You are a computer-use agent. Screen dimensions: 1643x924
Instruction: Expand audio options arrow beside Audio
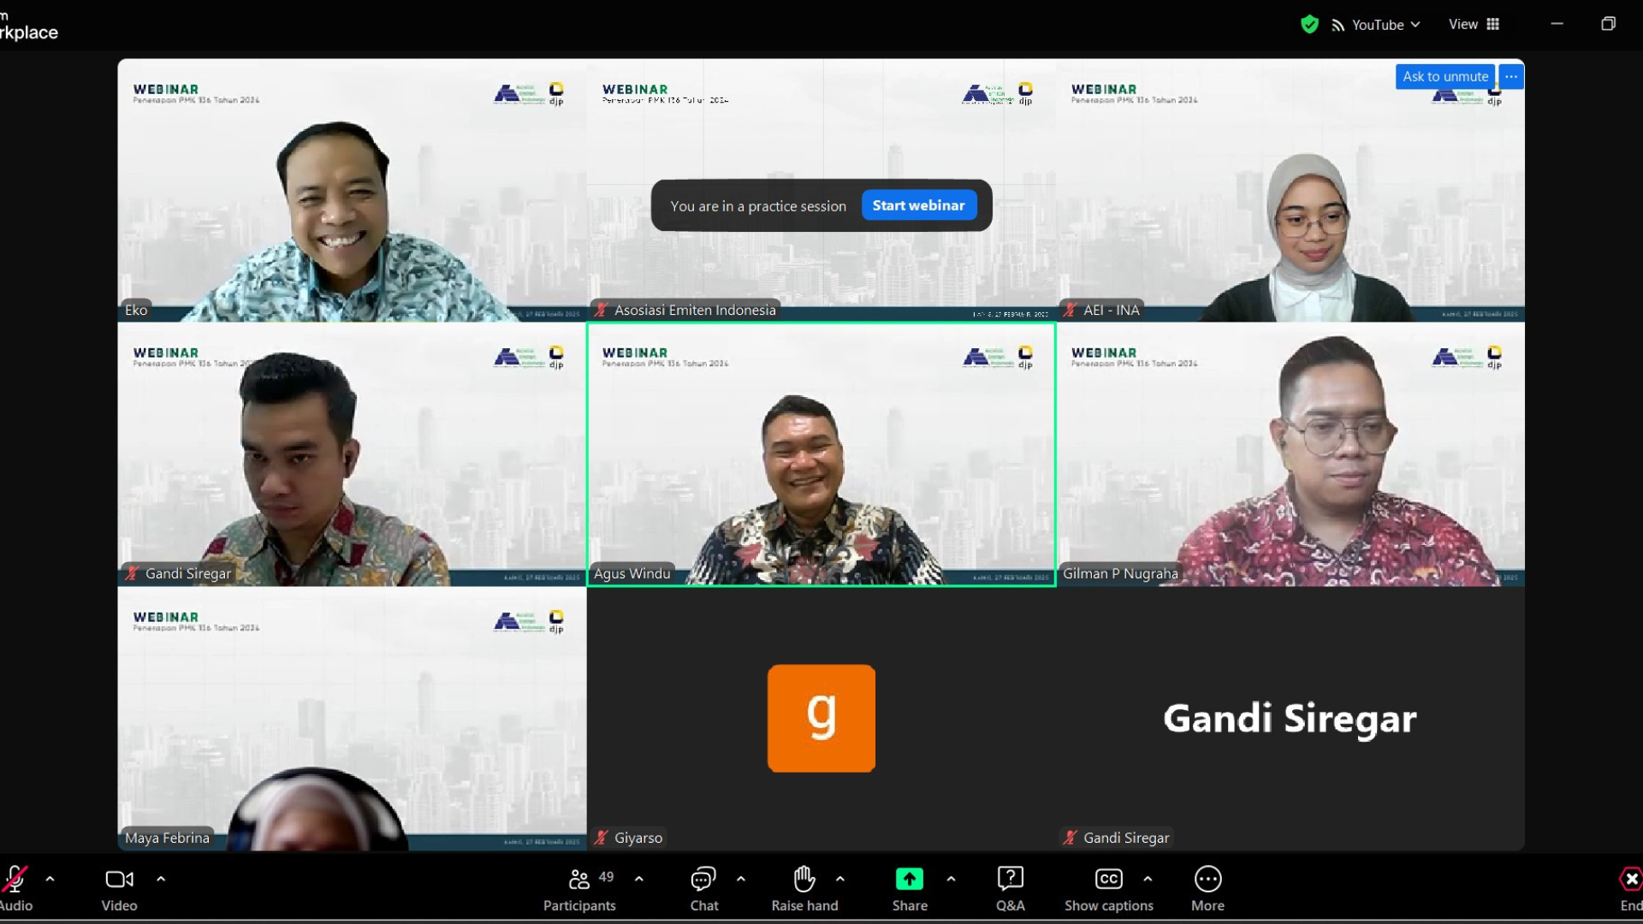[x=50, y=879]
